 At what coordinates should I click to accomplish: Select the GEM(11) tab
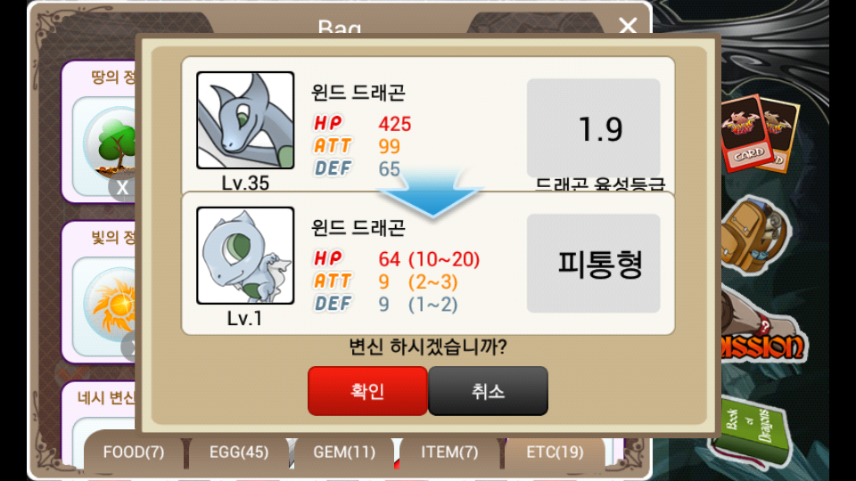pos(344,452)
